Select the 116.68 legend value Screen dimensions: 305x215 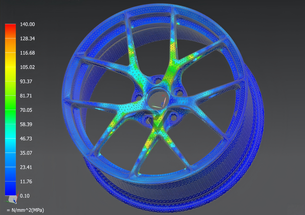(27, 53)
